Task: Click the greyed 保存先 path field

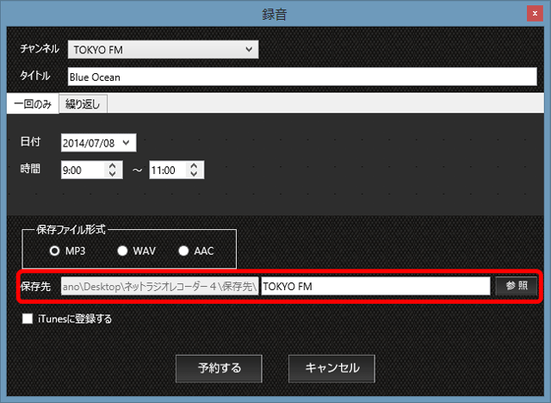Action: pos(160,287)
